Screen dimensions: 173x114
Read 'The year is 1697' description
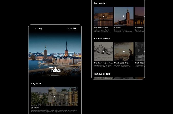tap(103, 66)
